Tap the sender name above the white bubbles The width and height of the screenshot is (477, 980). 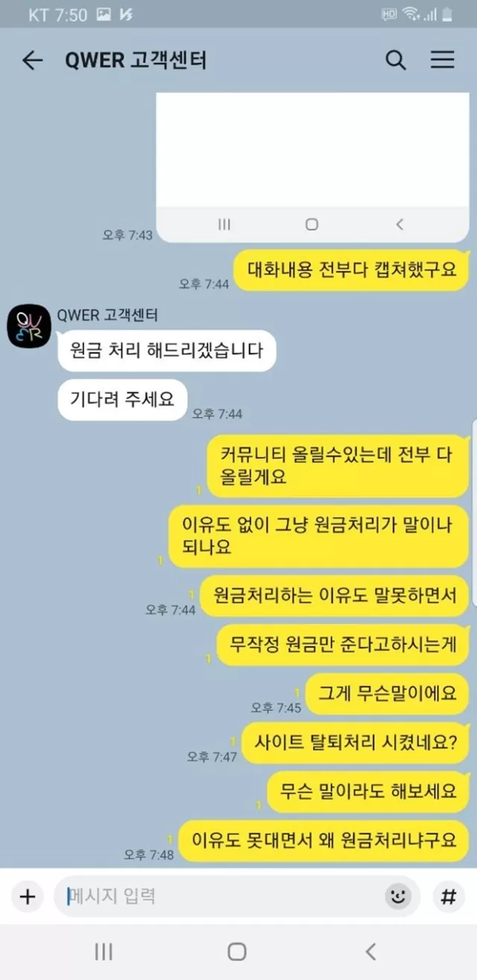[107, 315]
